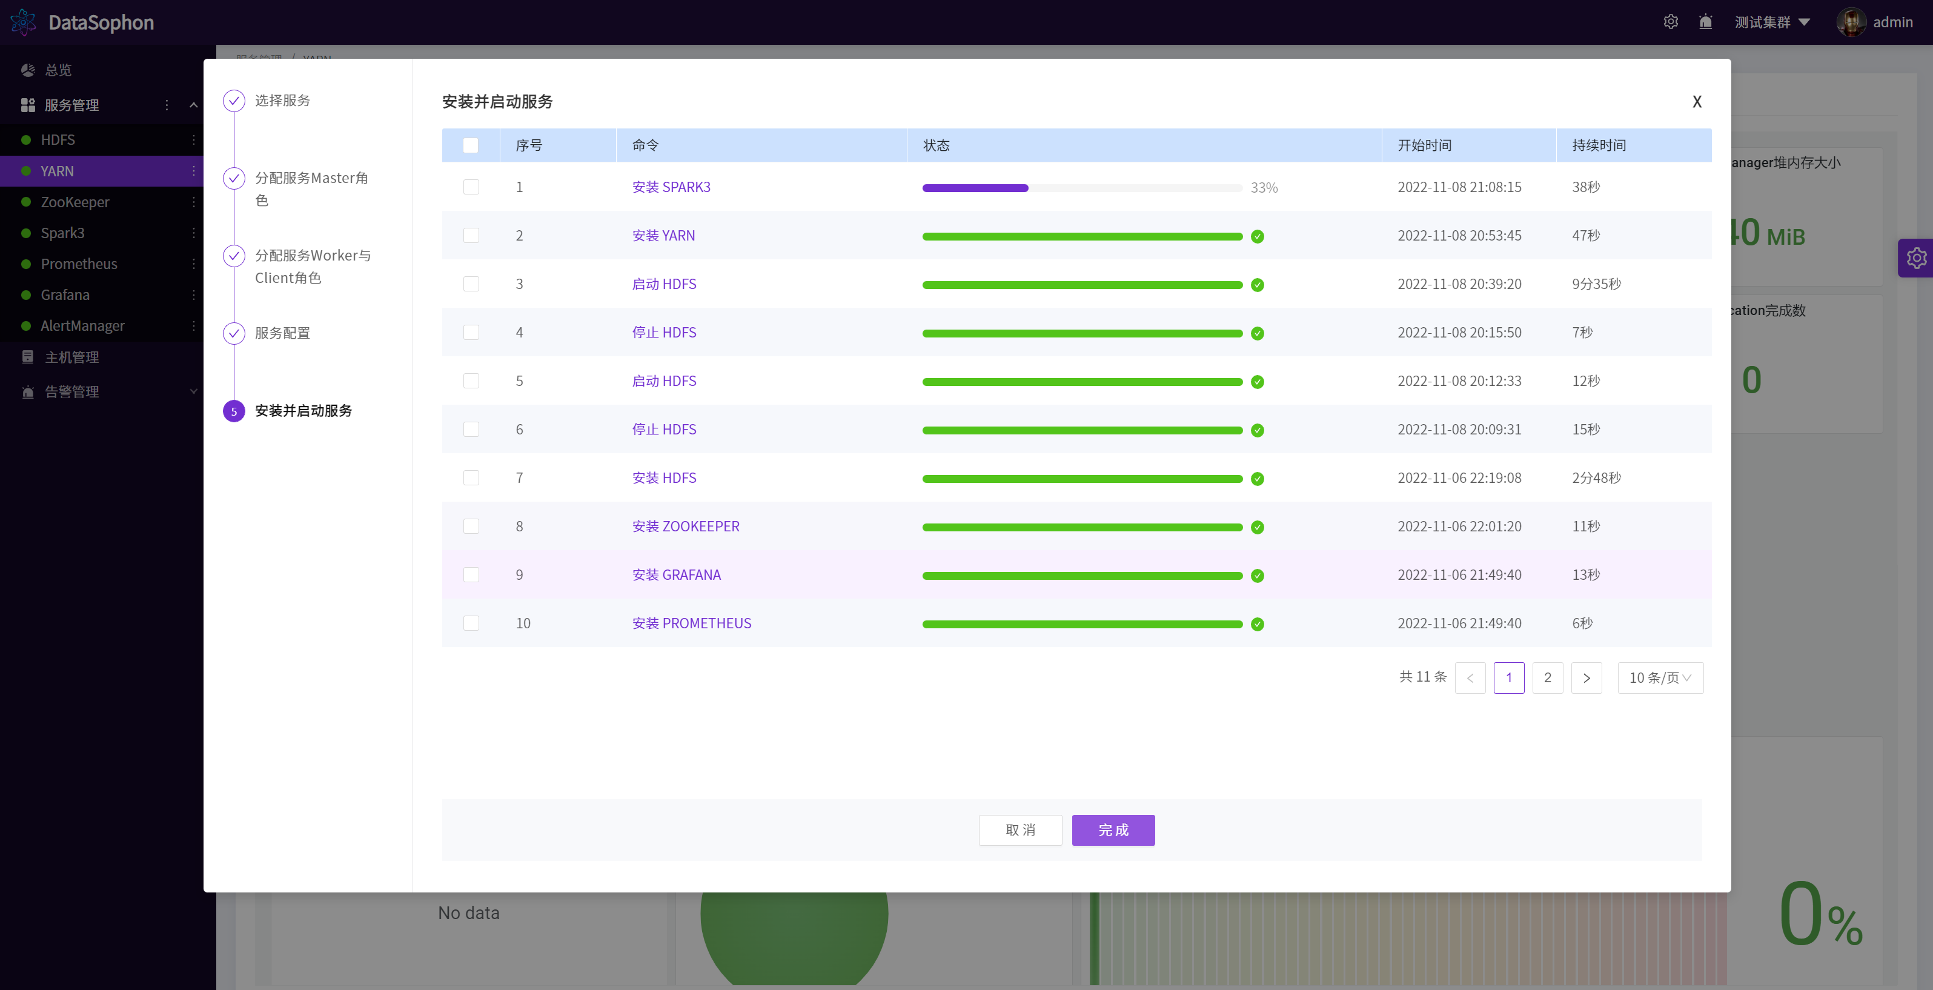
Task: Open the 安装 SPARK3 command link
Action: (671, 187)
